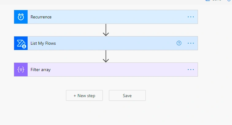Expand the Filter array action card
The width and height of the screenshot is (232, 125).
coord(106,70)
